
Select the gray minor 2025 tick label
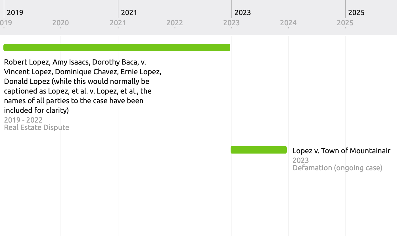tap(345, 23)
